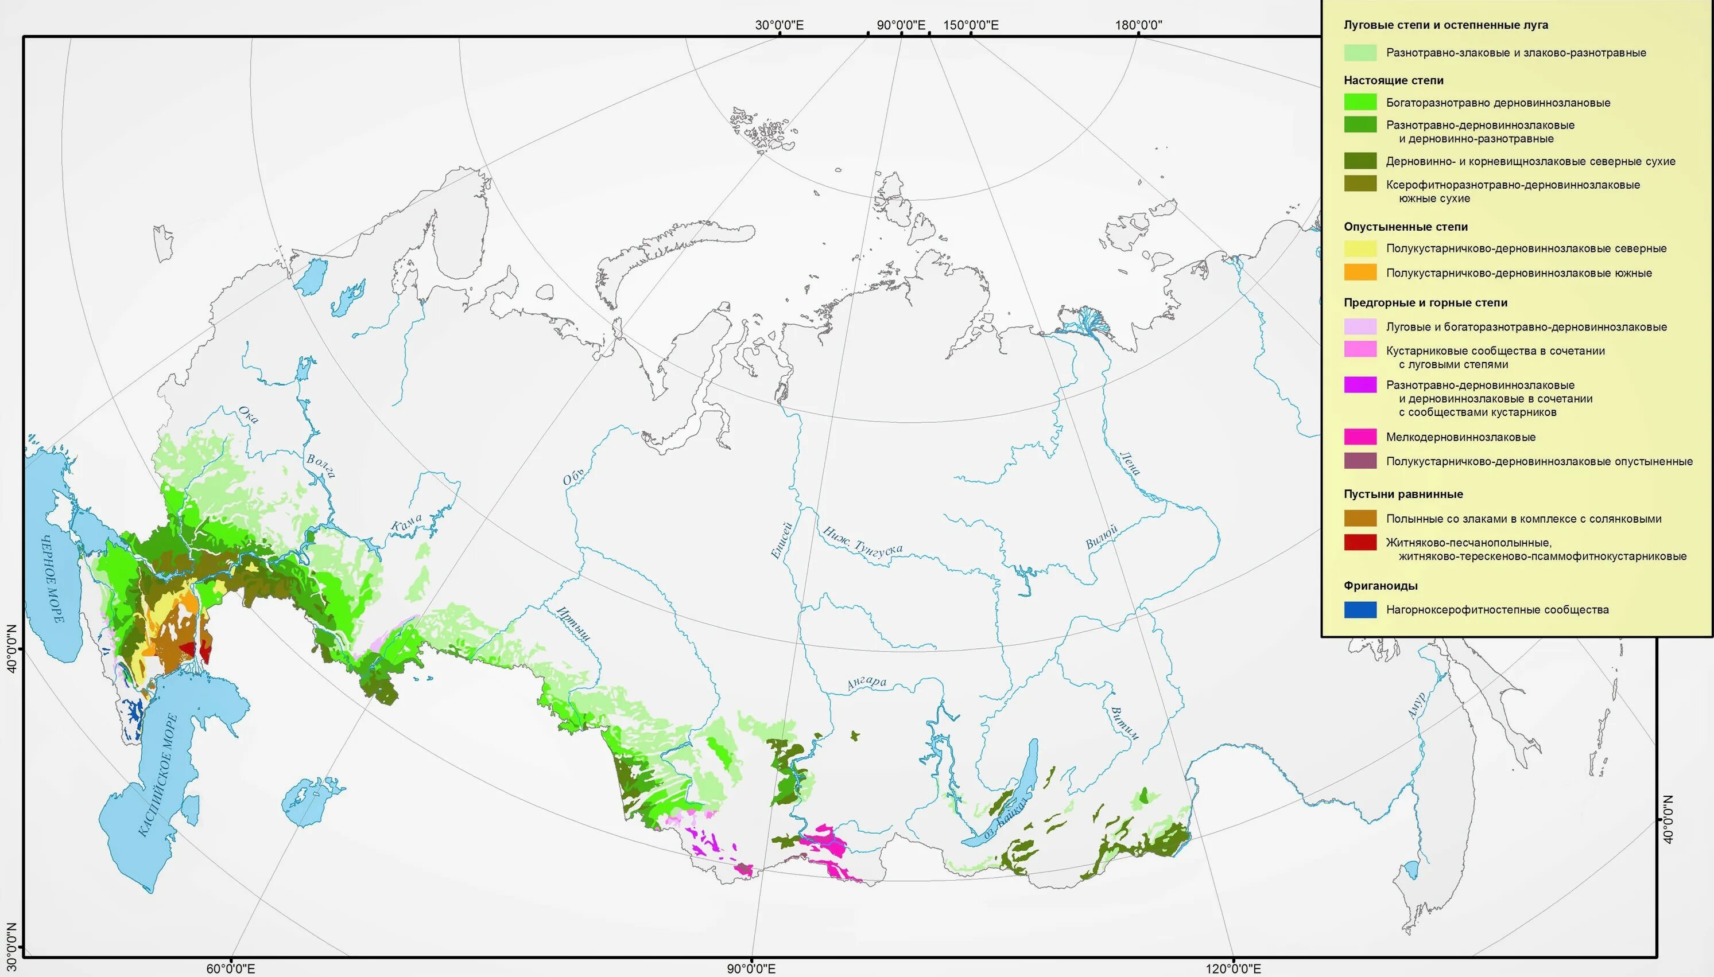Click the yellow swatch Полукустарничково-дерновиннозлаковые северные

pos(1360,248)
